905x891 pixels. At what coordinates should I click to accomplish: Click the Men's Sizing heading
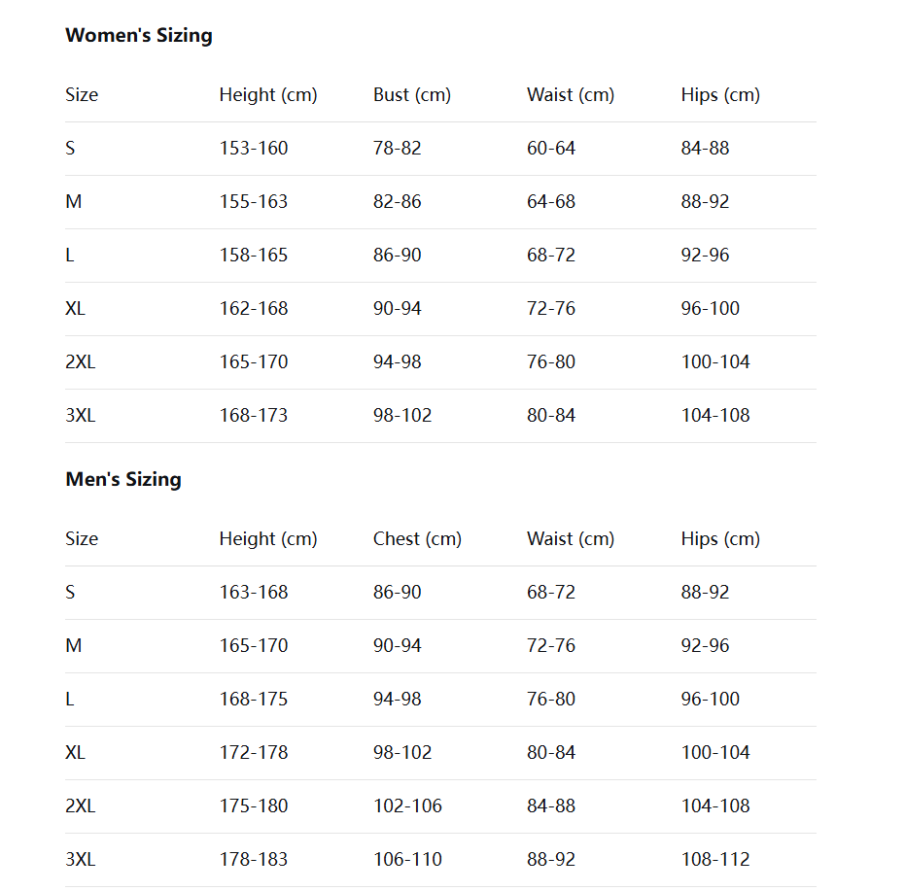[123, 480]
